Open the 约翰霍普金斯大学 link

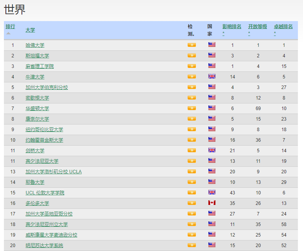click(44, 140)
